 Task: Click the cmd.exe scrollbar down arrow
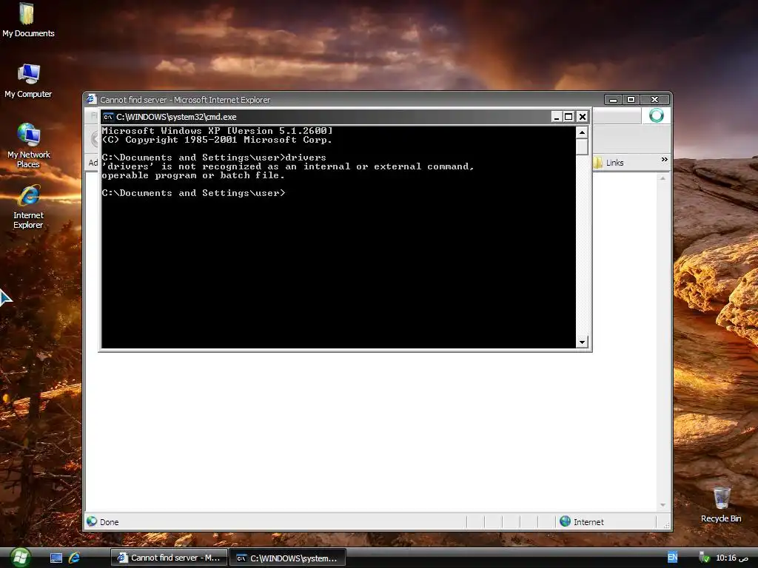coord(582,342)
